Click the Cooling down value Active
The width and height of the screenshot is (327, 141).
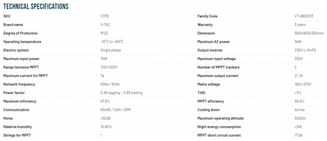click(299, 110)
